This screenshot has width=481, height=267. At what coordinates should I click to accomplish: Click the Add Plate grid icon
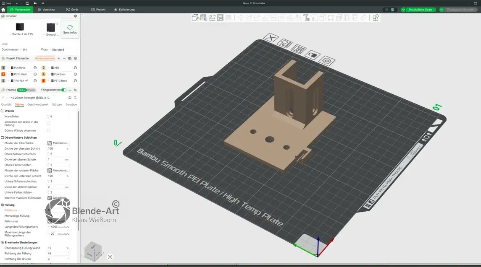[x=204, y=18]
